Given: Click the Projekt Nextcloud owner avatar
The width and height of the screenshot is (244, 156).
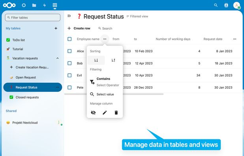Looking at the screenshot, I should [x=59, y=122].
